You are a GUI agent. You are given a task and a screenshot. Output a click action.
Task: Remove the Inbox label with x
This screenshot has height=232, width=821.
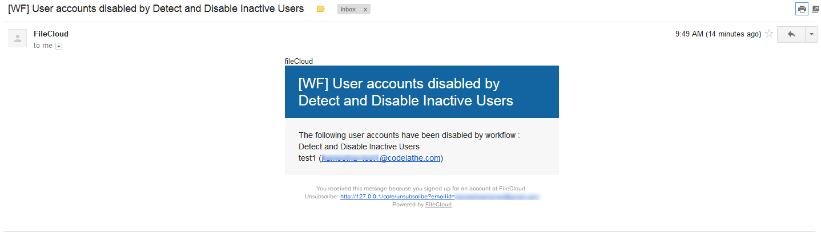[x=365, y=10]
